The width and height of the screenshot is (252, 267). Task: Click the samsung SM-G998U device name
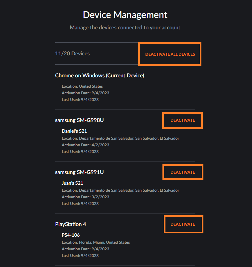pos(80,120)
